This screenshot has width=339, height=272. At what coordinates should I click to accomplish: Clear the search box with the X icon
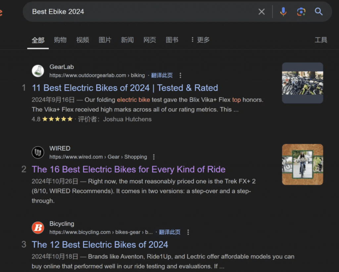(262, 12)
